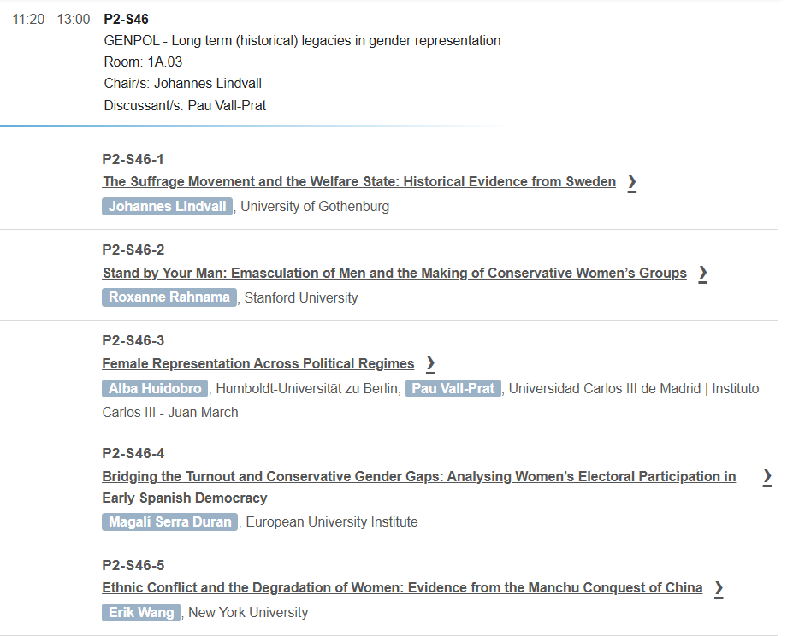Expand the Stand by Your Man chevron
The height and width of the screenshot is (636, 805).
[x=702, y=274]
